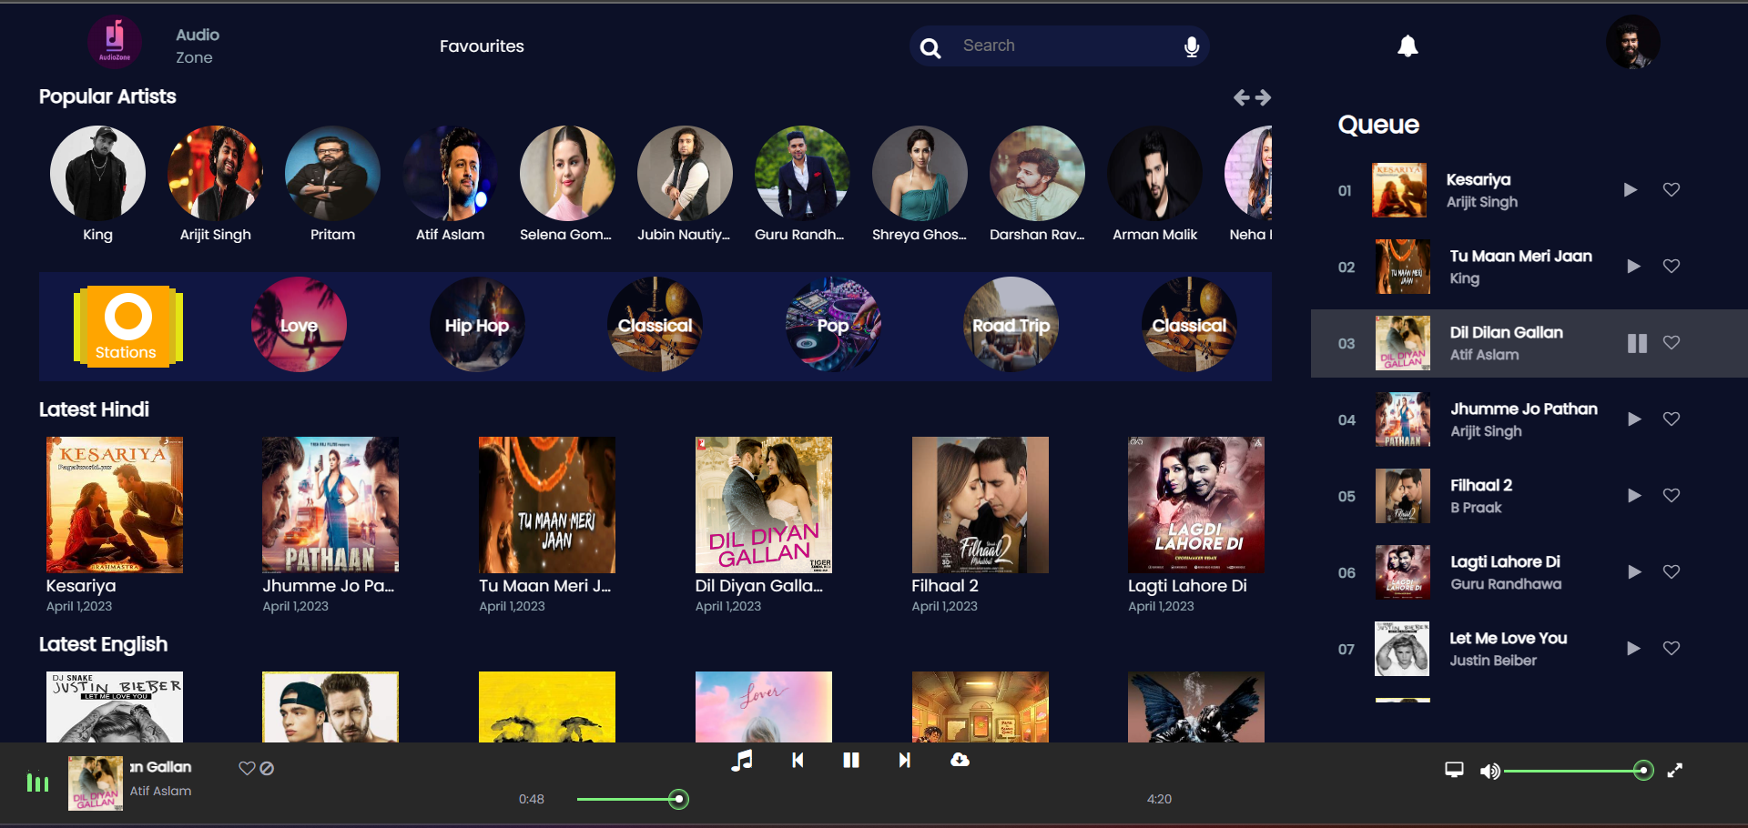Click the download icon in the player bar

[x=960, y=761]
